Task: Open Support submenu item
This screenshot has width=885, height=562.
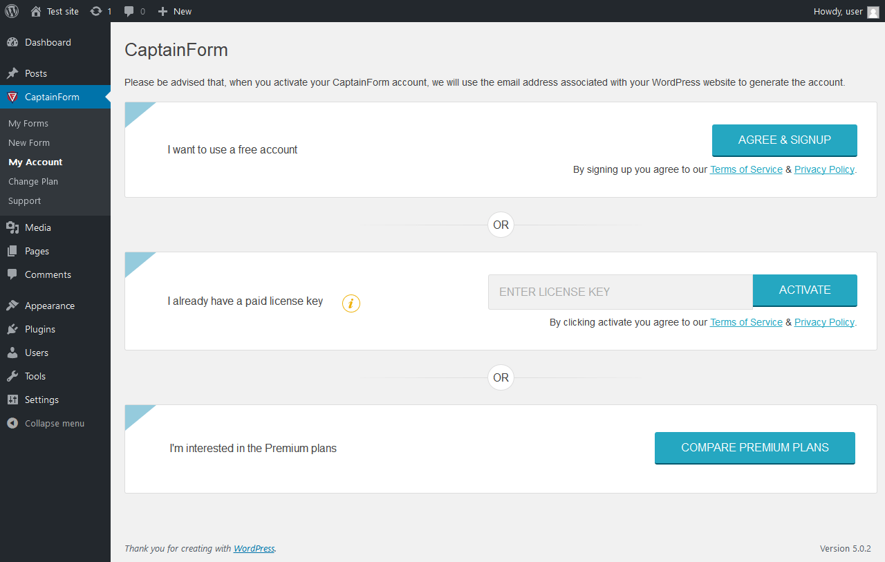Action: (25, 200)
